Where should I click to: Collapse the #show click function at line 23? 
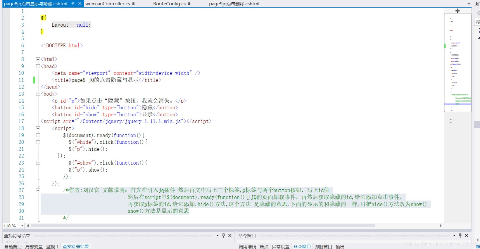coord(38,163)
